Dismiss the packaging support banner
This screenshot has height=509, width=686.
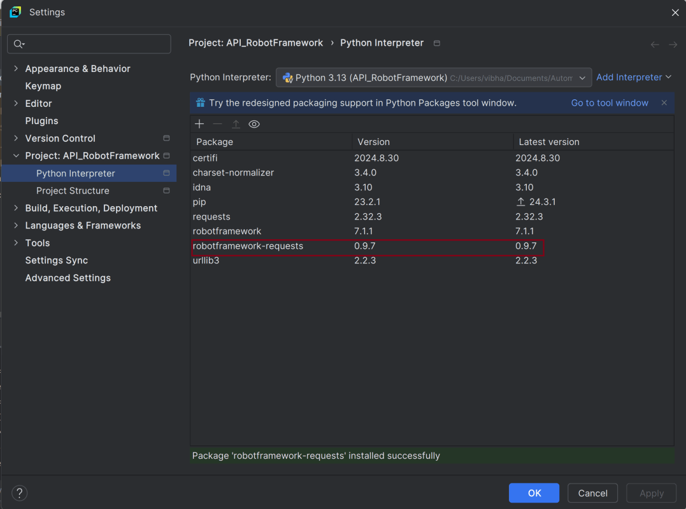pos(664,102)
